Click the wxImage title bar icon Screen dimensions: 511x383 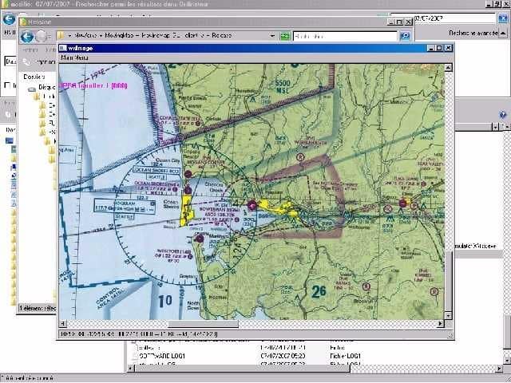(x=63, y=48)
